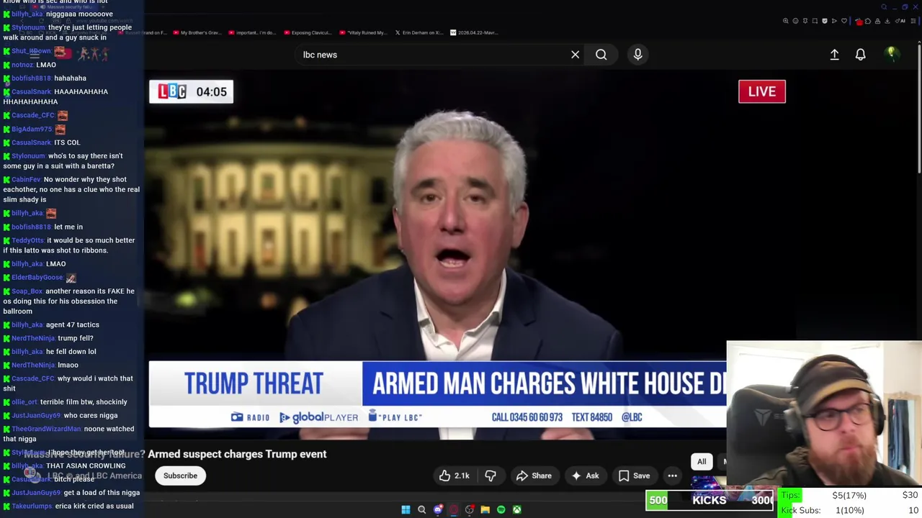Click chat username 'Soap_Box'
922x518 pixels.
27,291
